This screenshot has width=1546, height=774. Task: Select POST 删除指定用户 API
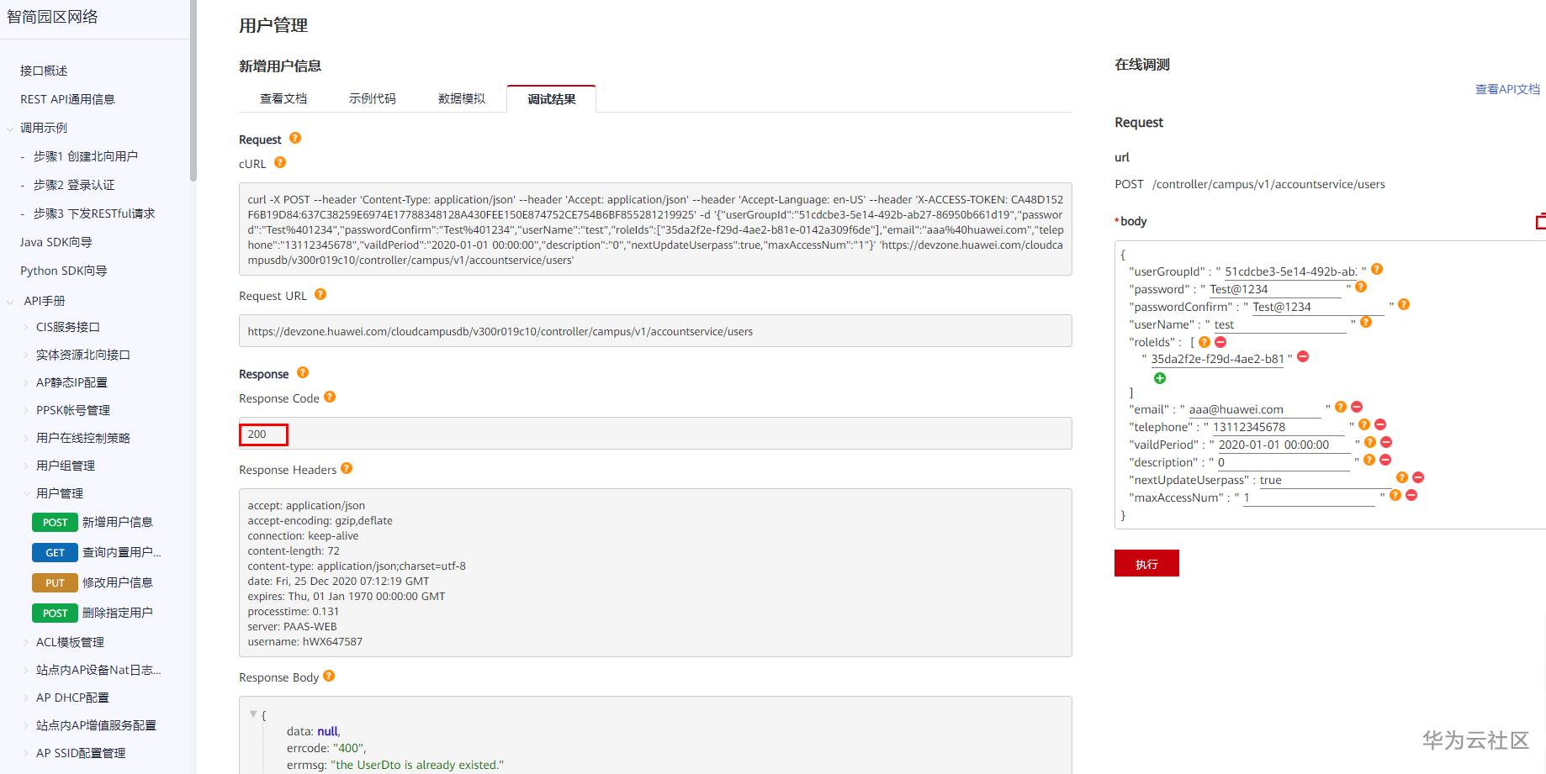pos(93,613)
